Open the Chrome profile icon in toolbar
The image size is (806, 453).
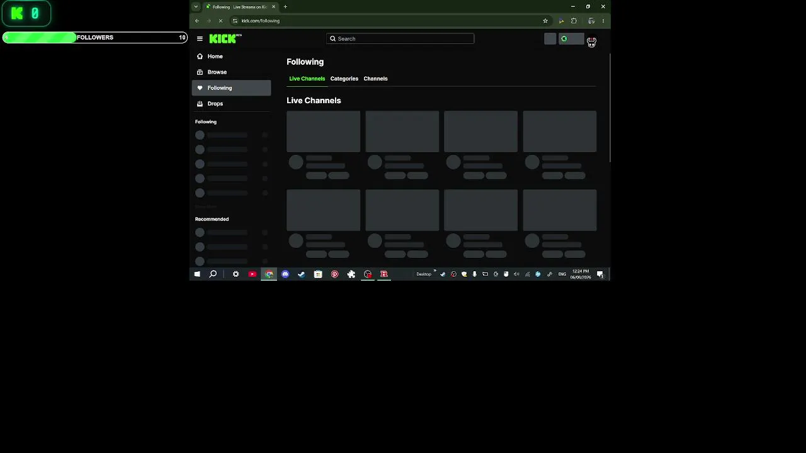591,21
